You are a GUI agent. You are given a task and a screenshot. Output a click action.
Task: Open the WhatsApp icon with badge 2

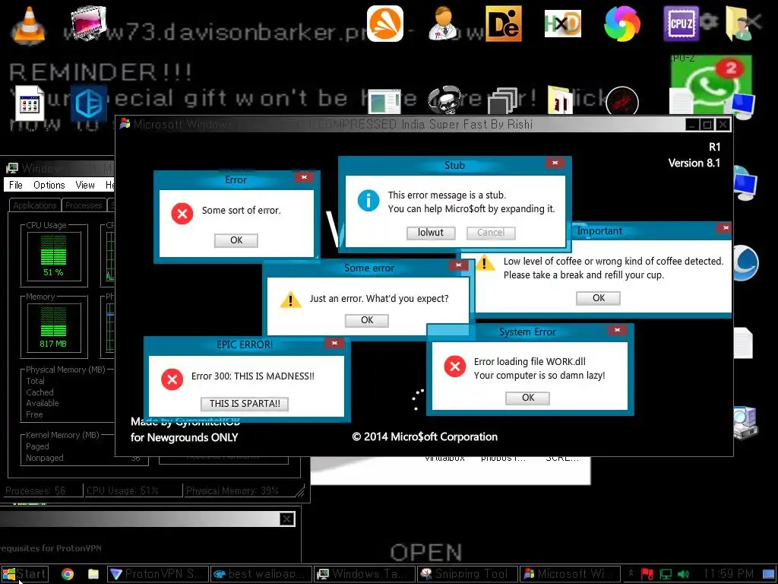coord(711,84)
